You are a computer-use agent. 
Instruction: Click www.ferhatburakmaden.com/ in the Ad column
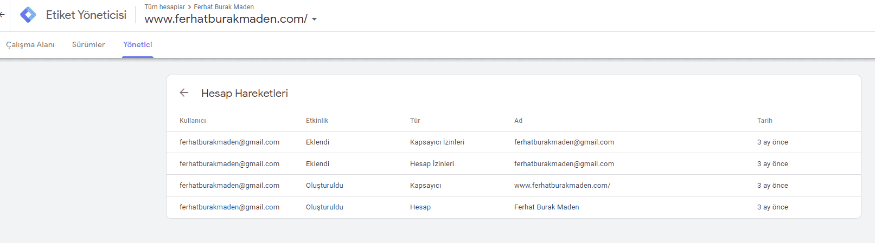pos(562,186)
